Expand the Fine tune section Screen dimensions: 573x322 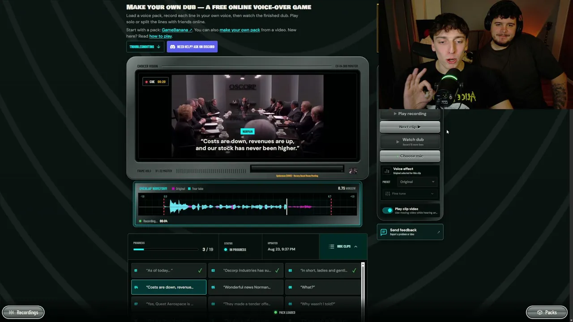410,194
